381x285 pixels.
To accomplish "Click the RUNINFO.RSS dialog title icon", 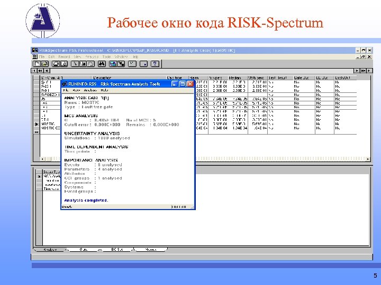I will (x=65, y=84).
